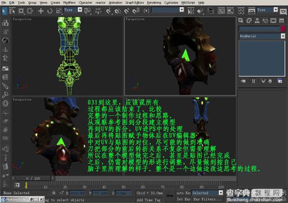
Task: Expand the Selected key filter dropdown
Action: (x=221, y=193)
